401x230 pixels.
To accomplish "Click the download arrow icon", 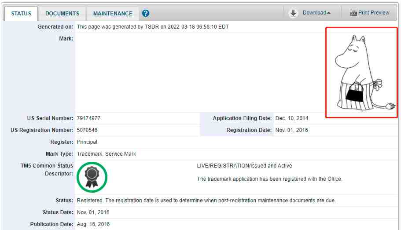I will point(293,13).
